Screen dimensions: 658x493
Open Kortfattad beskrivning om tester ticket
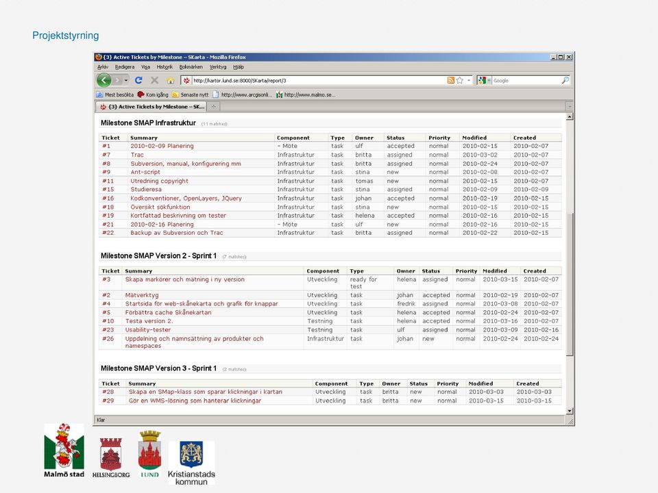178,216
